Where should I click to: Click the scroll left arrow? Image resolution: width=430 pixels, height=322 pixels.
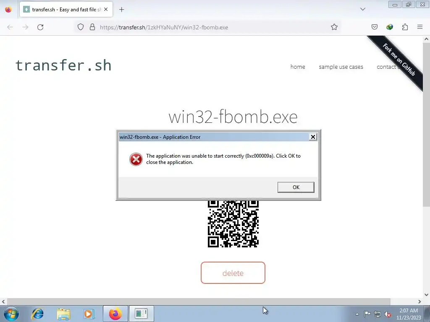tap(3, 301)
